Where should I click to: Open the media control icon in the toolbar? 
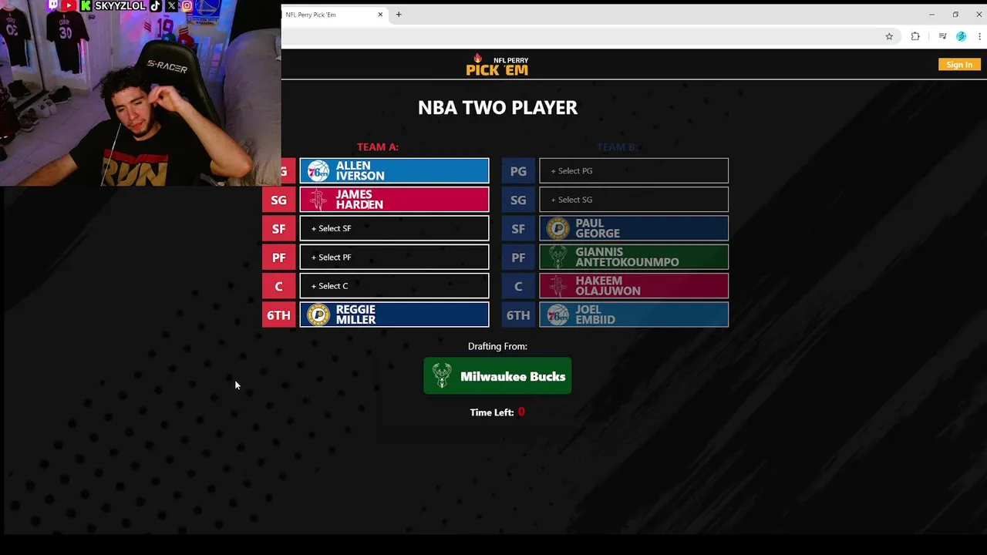(942, 36)
